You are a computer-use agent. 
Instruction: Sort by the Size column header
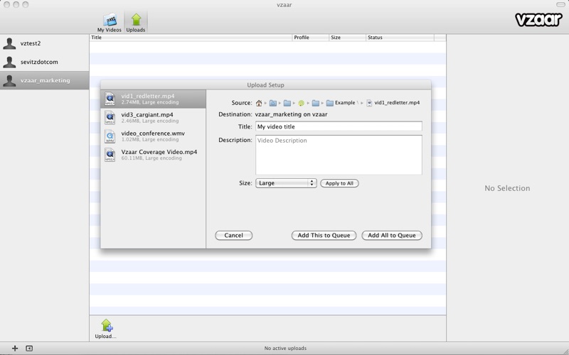(347, 38)
